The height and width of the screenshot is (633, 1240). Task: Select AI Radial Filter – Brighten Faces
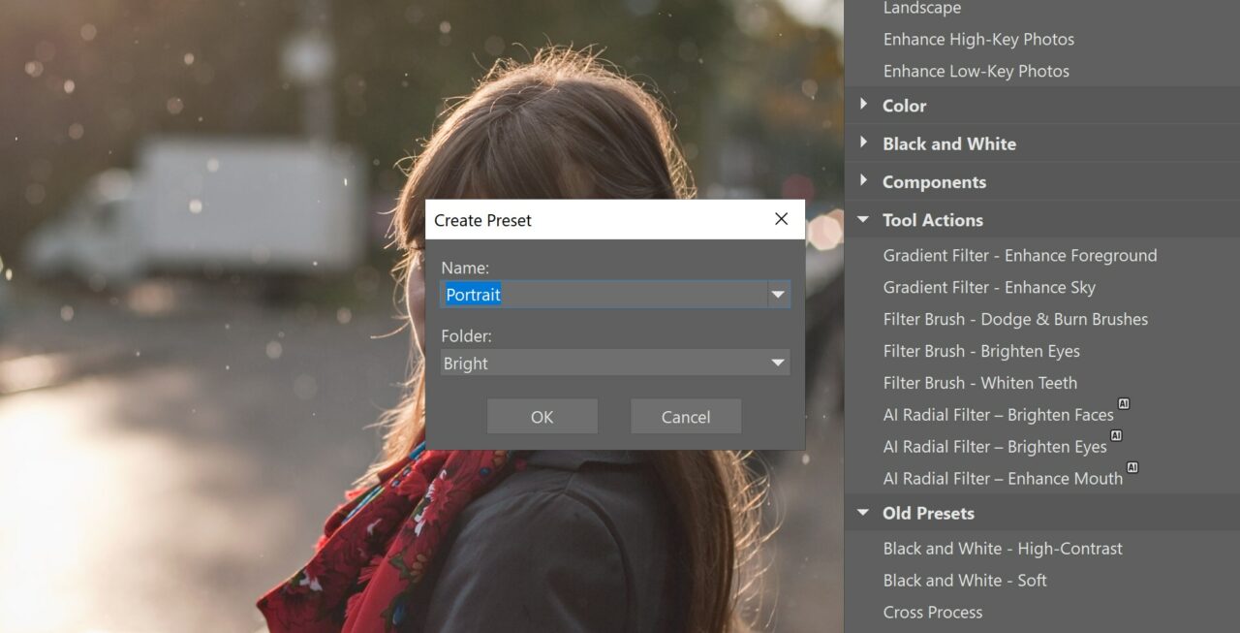[998, 414]
